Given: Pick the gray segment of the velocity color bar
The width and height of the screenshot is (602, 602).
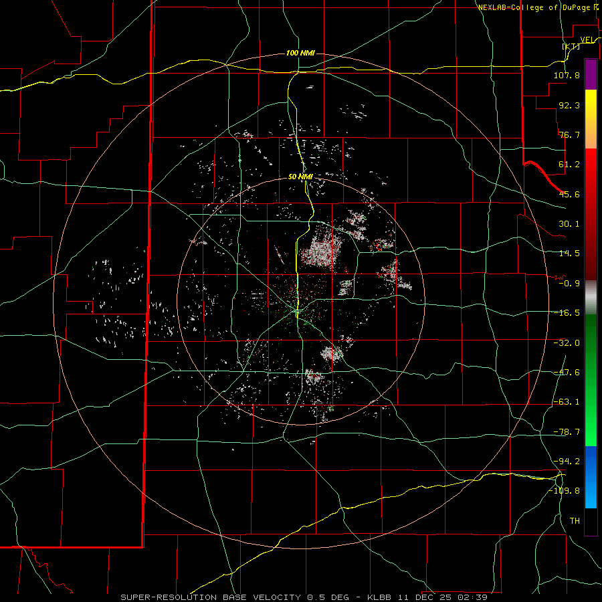Looking at the screenshot, I should pos(591,298).
